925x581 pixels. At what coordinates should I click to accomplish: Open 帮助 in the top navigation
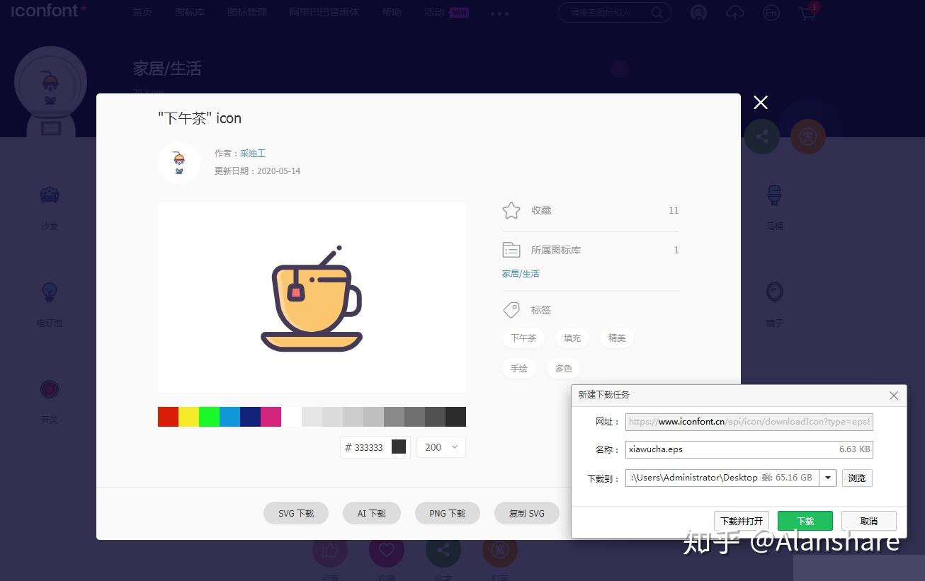pyautogui.click(x=392, y=13)
